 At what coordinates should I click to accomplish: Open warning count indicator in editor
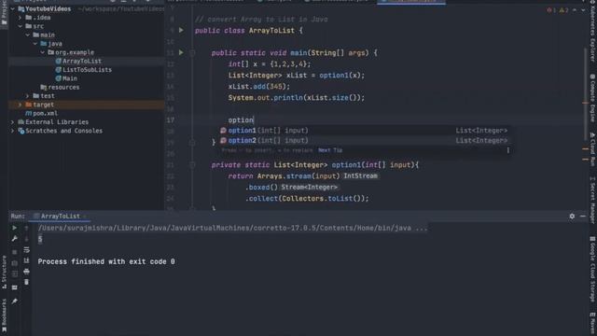[x=563, y=10]
